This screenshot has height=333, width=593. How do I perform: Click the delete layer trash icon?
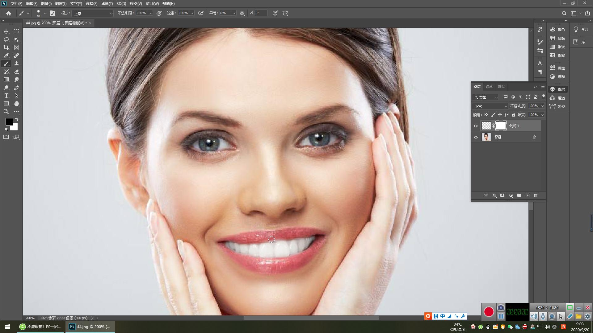coord(536,195)
